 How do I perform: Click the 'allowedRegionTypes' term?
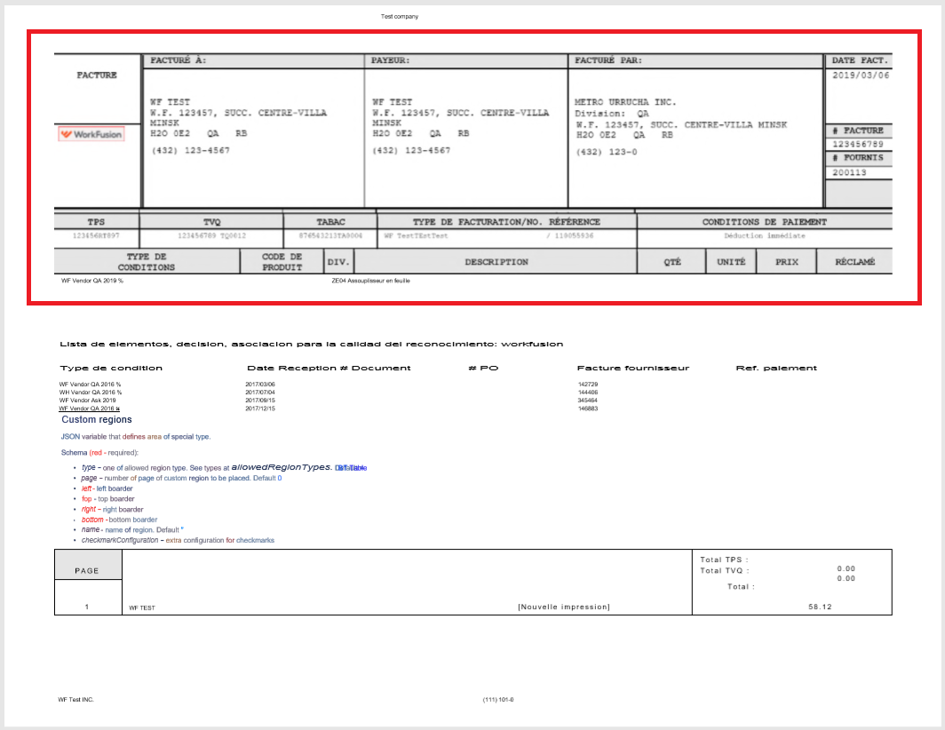tap(281, 467)
